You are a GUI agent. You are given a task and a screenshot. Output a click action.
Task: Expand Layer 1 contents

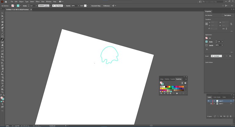(x=214, y=101)
